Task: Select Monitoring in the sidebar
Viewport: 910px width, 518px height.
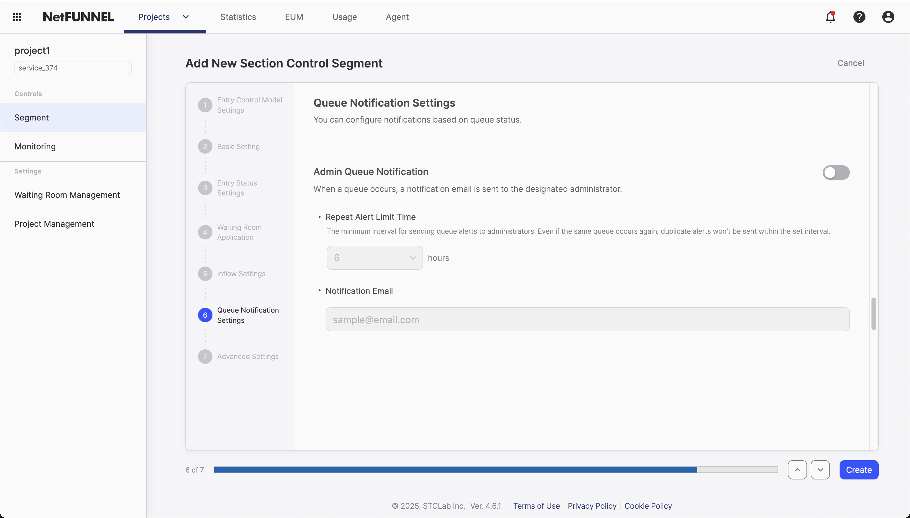Action: click(35, 146)
